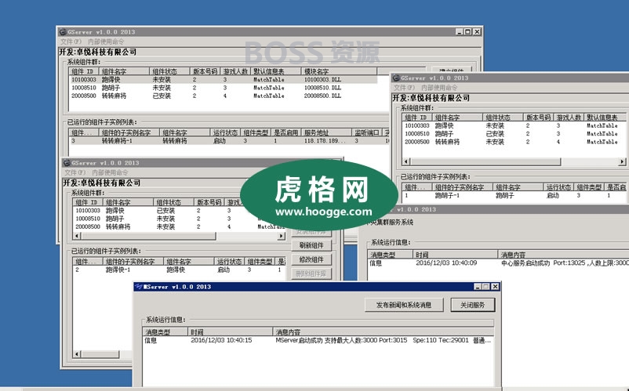Select row 10008510 跑胡子 in lower-left GServer window
The width and height of the screenshot is (629, 391).
(180, 219)
